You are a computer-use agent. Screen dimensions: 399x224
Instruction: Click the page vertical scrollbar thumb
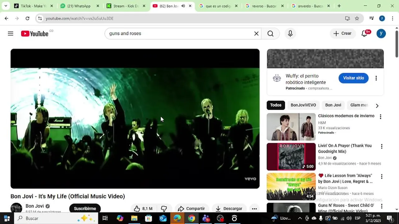pos(397,44)
